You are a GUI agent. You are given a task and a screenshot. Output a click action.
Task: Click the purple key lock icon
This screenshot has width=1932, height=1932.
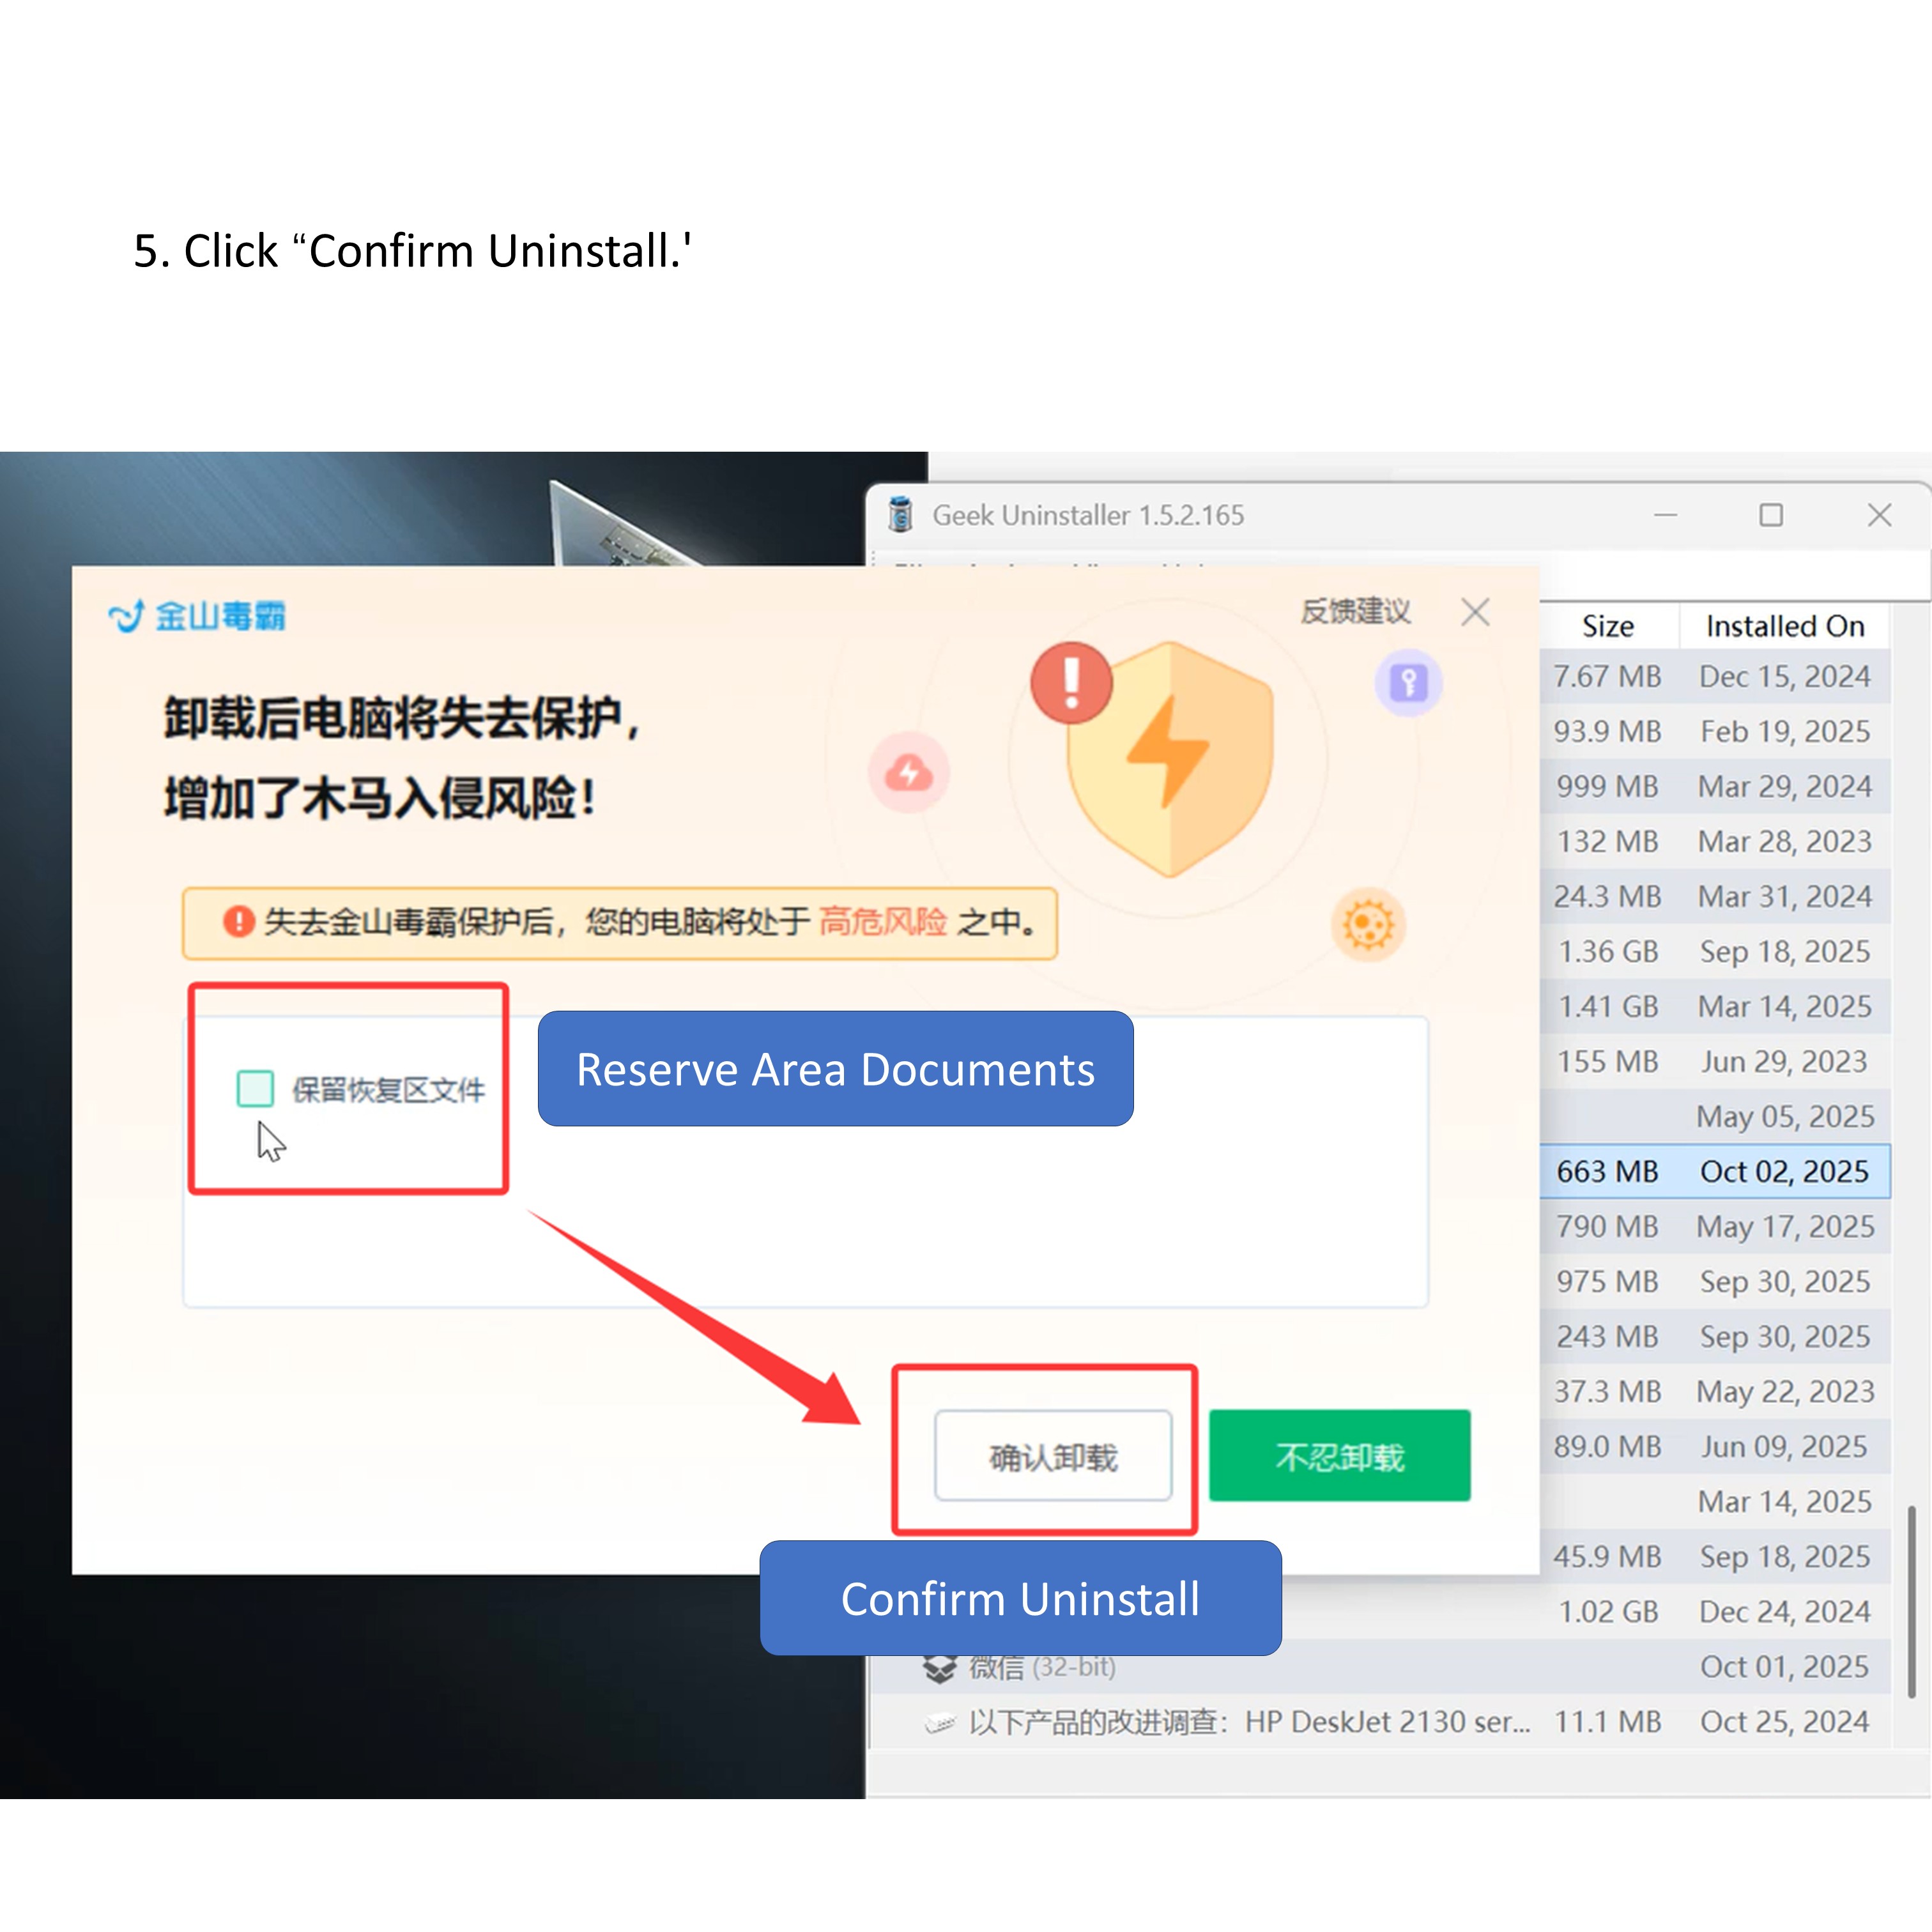[x=1408, y=683]
